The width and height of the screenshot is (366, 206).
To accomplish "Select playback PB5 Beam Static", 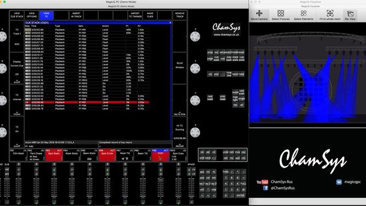I will pos(89,155).
